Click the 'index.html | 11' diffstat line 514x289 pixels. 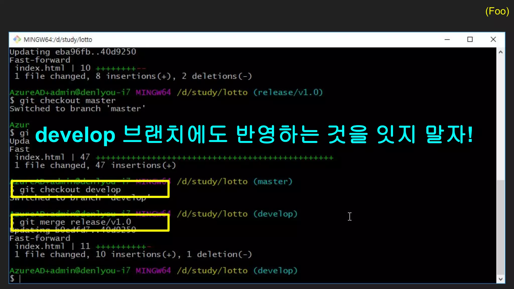pyautogui.click(x=83, y=246)
